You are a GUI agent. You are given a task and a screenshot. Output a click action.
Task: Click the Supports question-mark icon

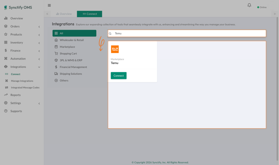6,111
